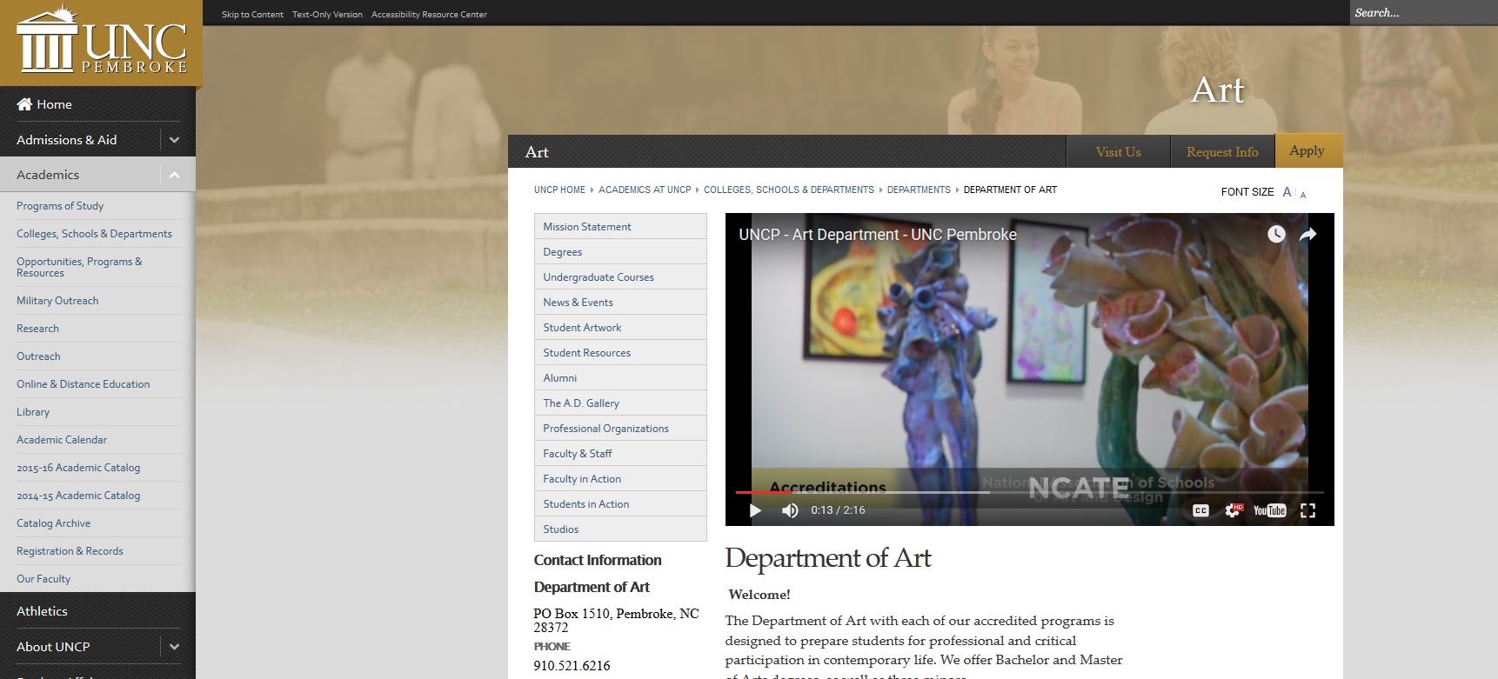Open 2015-16 Academic Catalog link

(78, 468)
